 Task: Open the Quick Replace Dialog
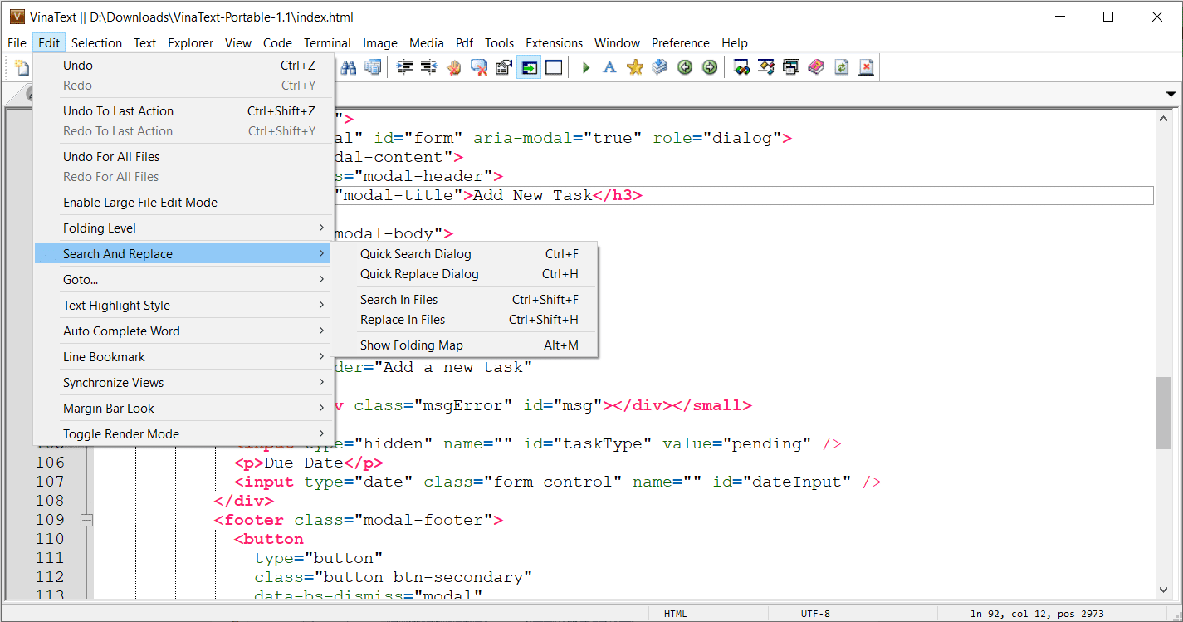[464, 273]
